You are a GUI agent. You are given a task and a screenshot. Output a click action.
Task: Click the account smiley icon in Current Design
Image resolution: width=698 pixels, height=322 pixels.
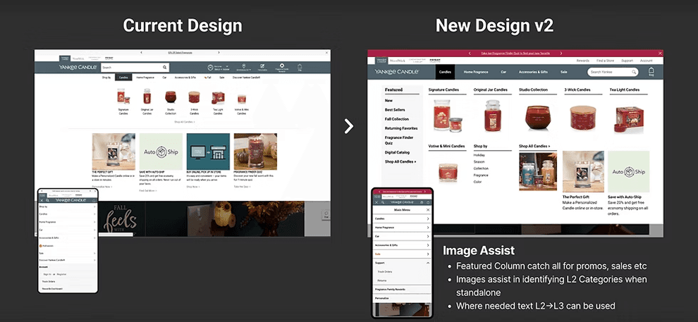(x=211, y=68)
